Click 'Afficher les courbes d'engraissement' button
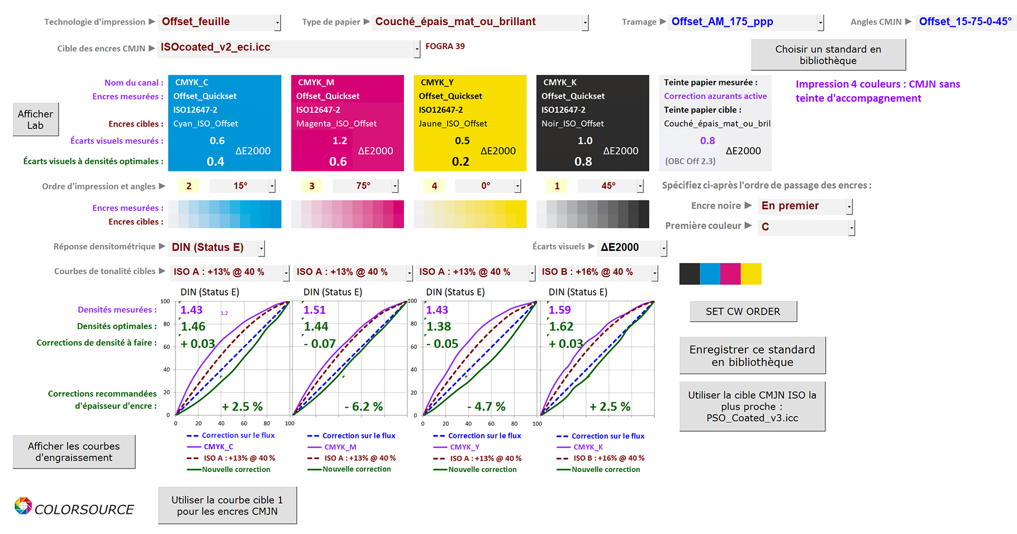This screenshot has width=1017, height=534. point(74,452)
